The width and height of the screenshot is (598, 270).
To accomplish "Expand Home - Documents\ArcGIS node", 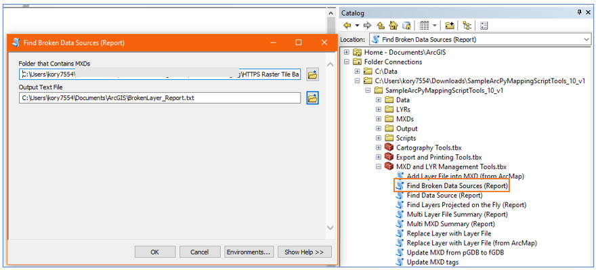I will click(346, 52).
